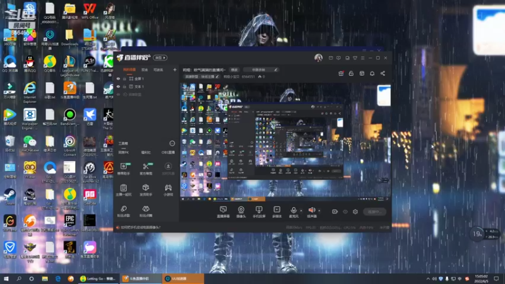
Task: Click the edit button beside the room title
Action: point(234,69)
